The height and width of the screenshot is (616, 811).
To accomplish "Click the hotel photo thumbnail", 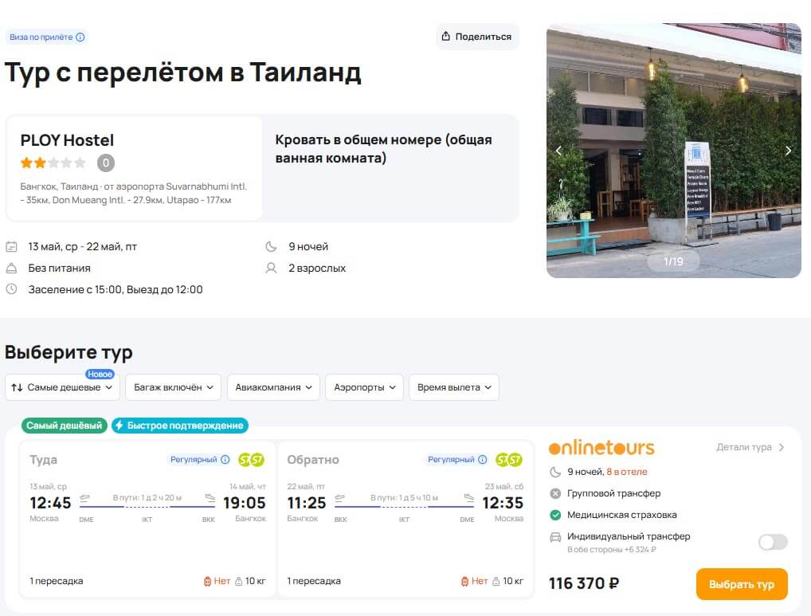I will tap(673, 151).
